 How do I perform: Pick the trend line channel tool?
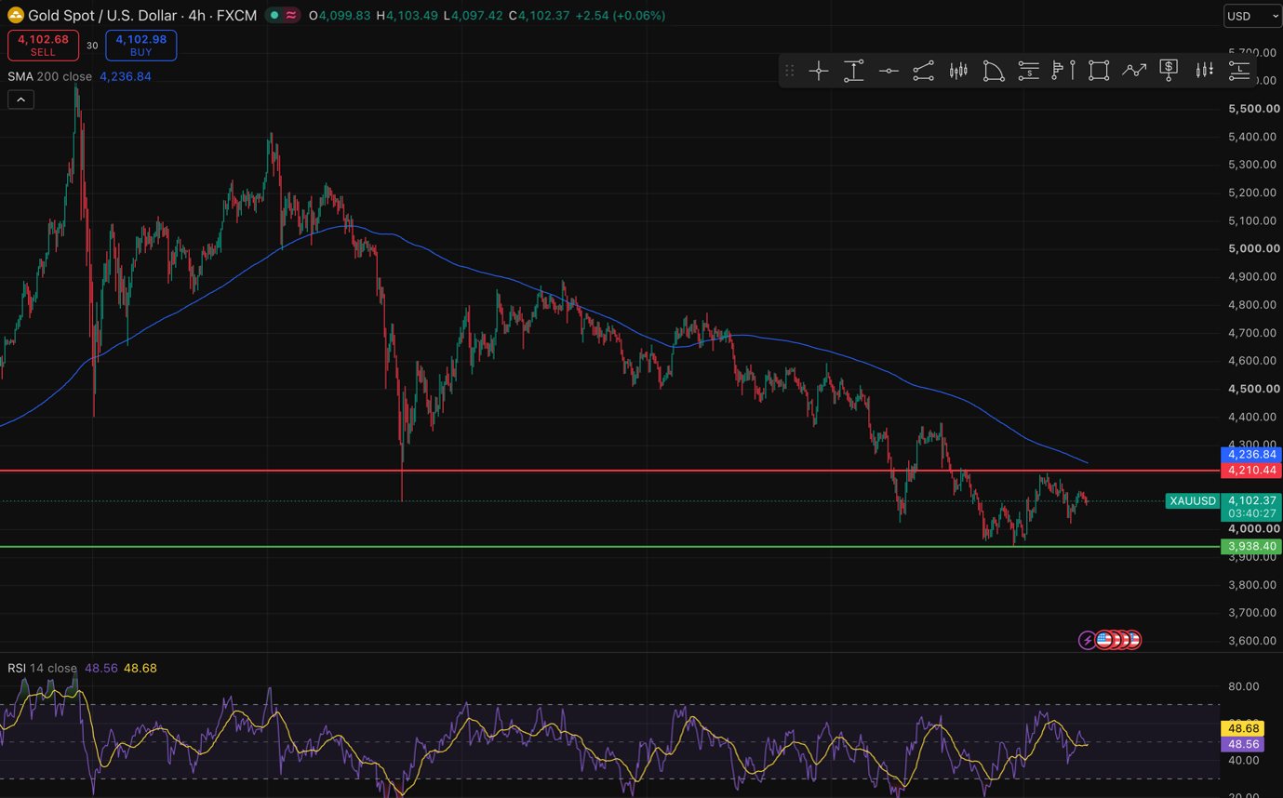[923, 71]
